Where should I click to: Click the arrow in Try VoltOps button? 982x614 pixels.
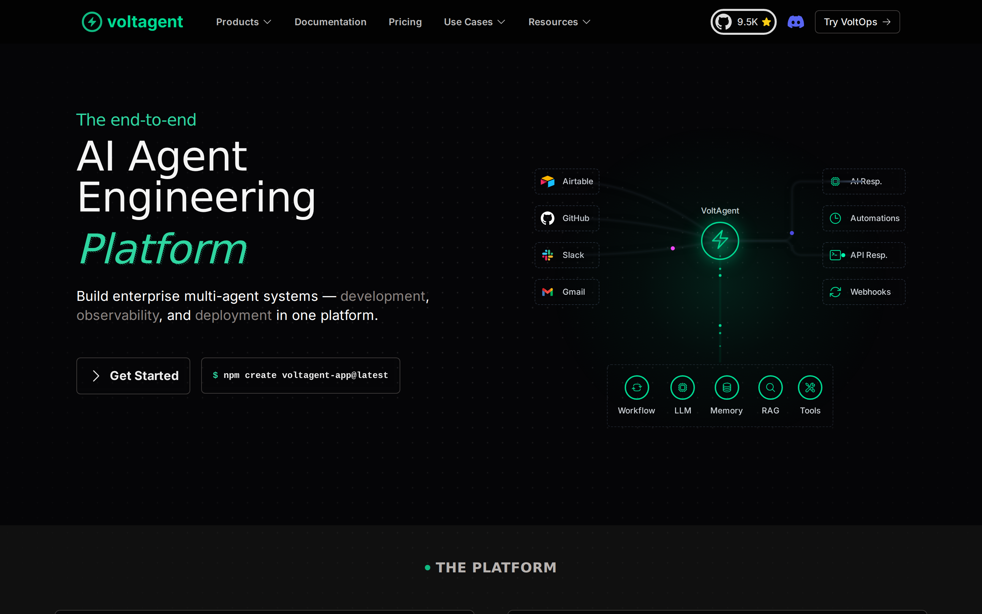(x=887, y=22)
